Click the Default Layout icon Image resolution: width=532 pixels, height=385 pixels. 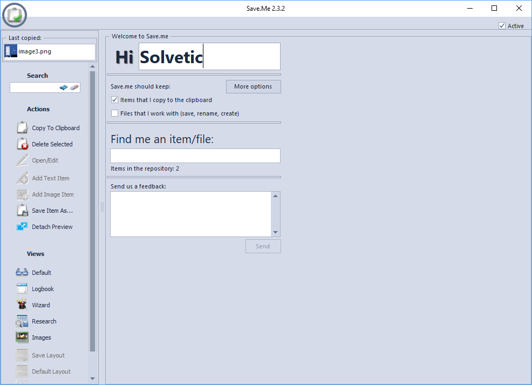click(22, 371)
